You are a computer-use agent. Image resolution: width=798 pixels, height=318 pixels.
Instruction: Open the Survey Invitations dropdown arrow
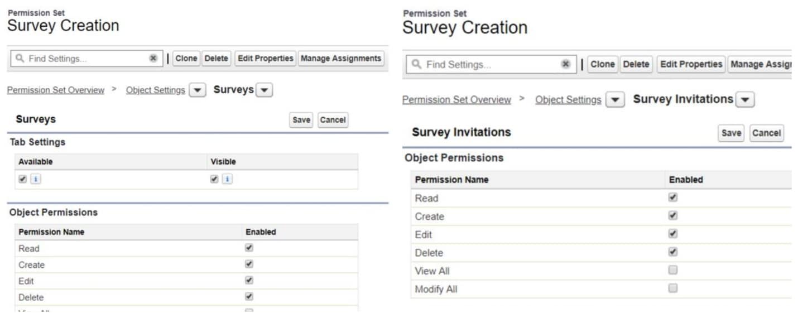pyautogui.click(x=745, y=100)
